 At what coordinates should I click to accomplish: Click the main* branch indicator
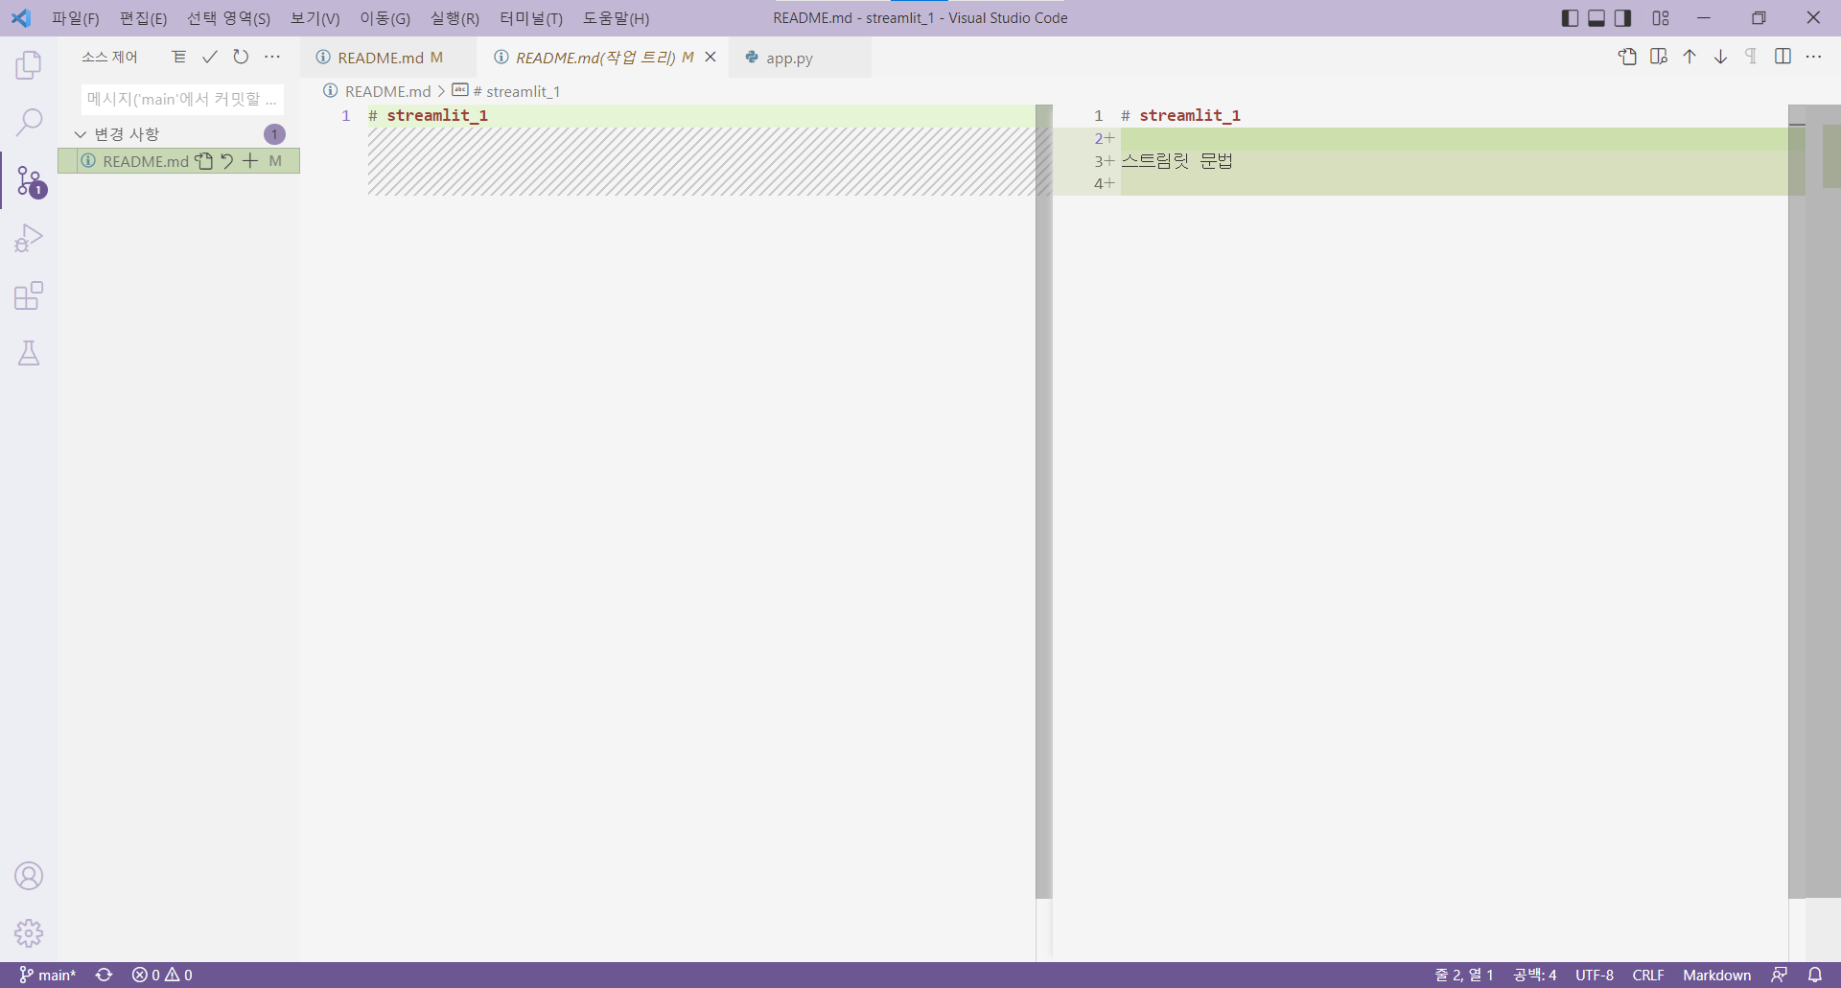click(48, 975)
